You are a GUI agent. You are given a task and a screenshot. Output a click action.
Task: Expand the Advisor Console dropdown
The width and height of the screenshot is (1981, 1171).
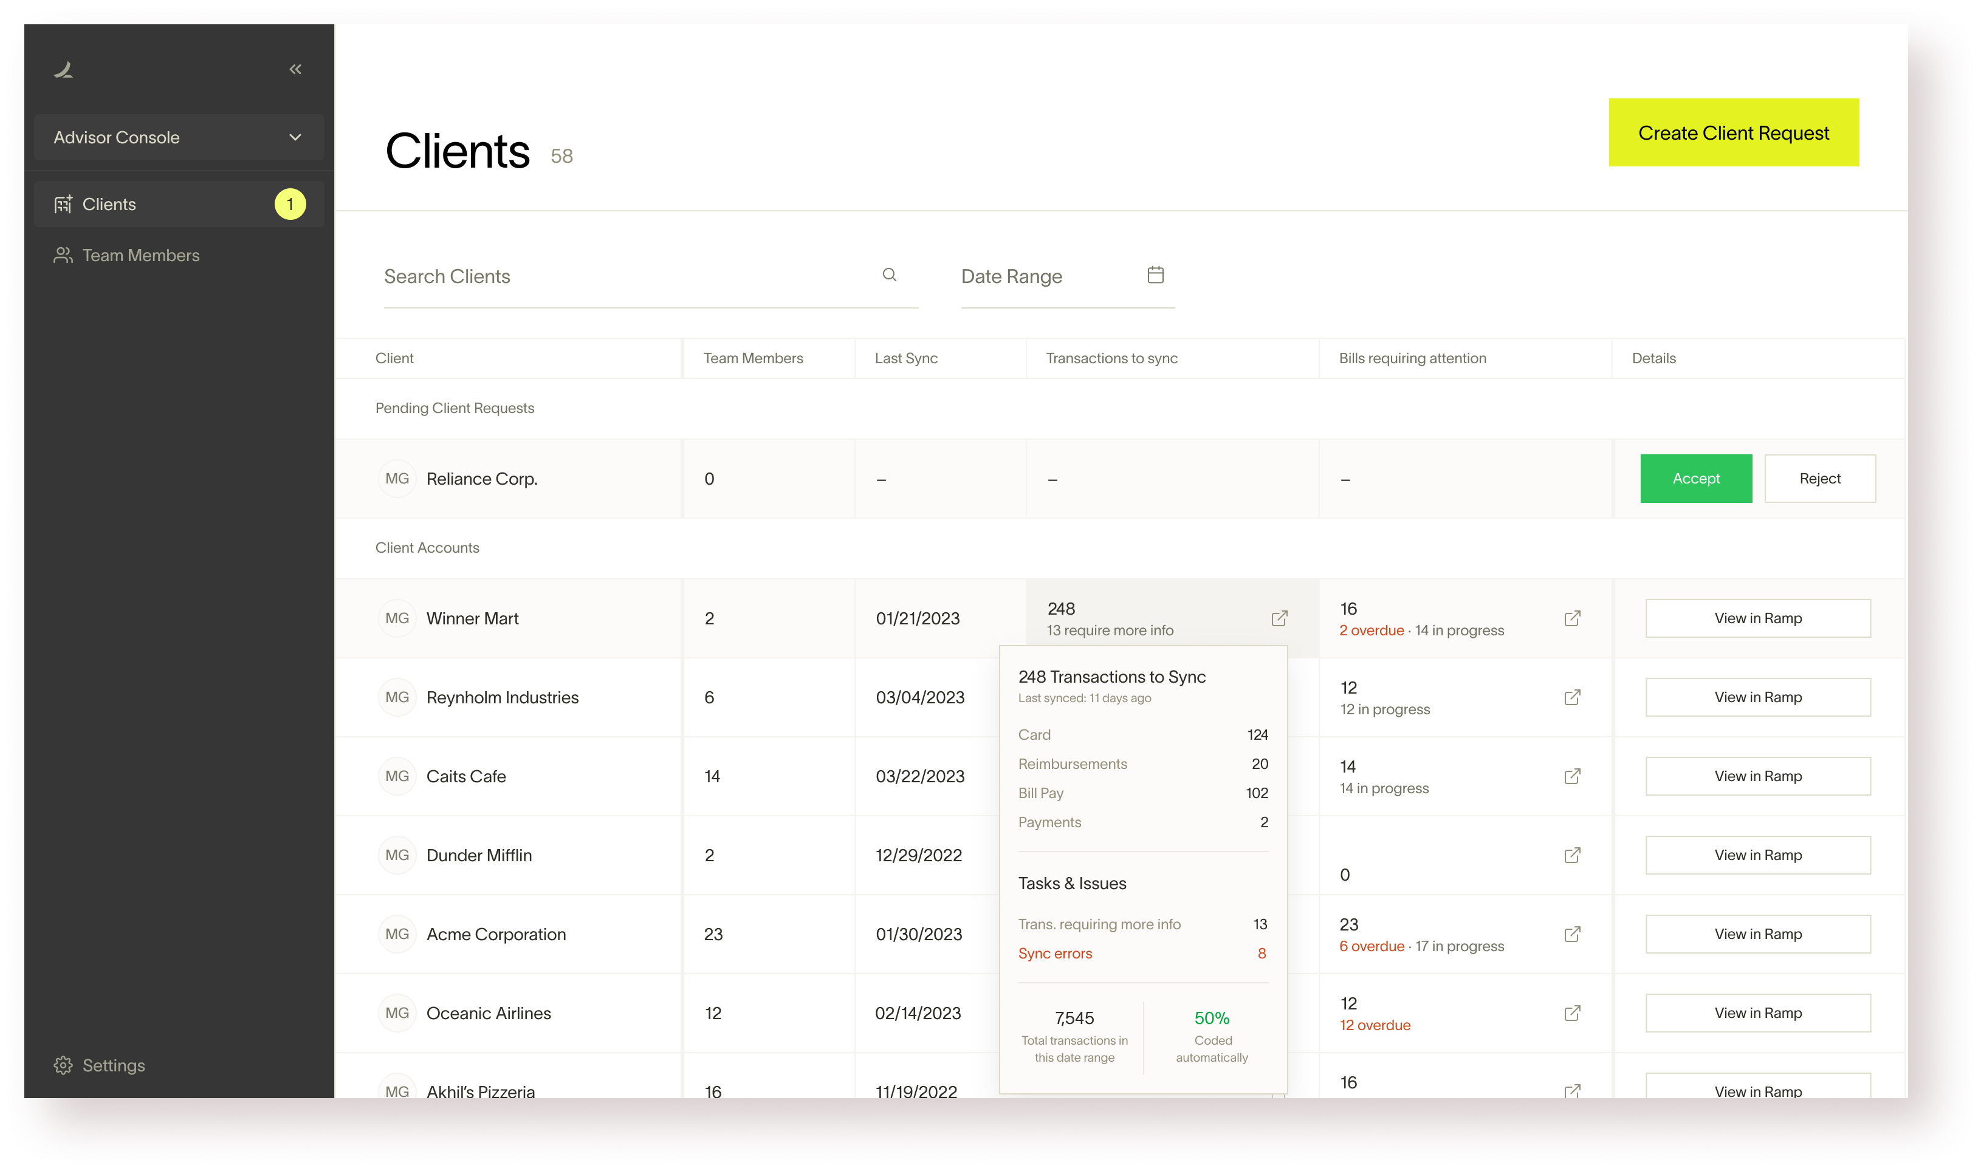click(179, 137)
